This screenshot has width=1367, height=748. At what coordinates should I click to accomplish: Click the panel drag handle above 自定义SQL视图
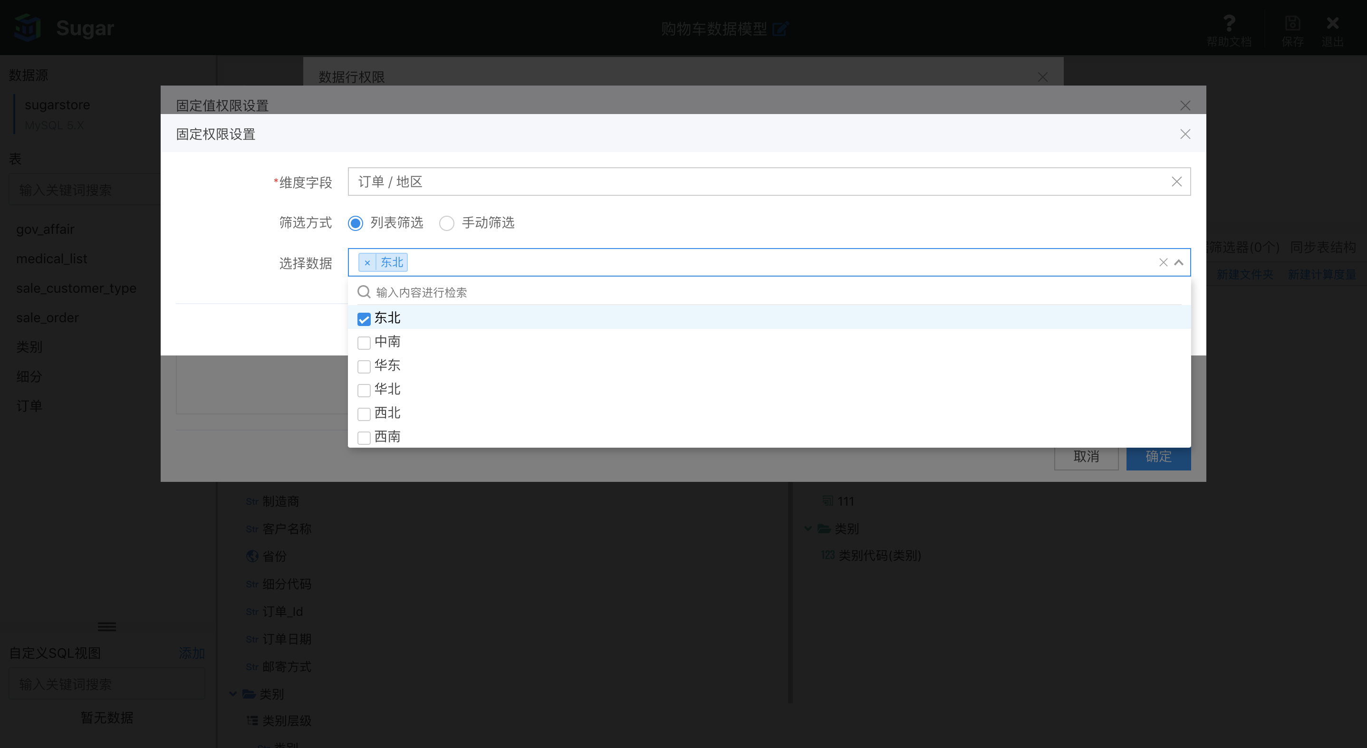(106, 626)
